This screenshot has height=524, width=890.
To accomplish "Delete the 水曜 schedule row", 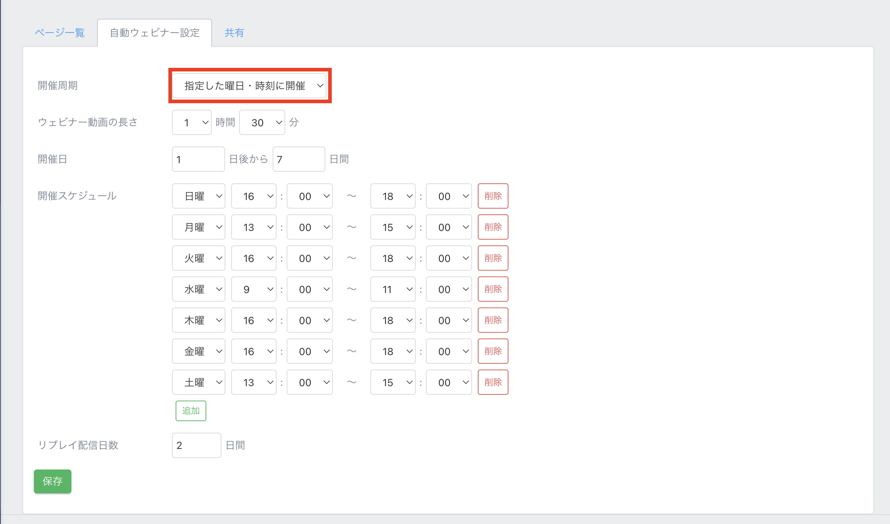I will 493,289.
